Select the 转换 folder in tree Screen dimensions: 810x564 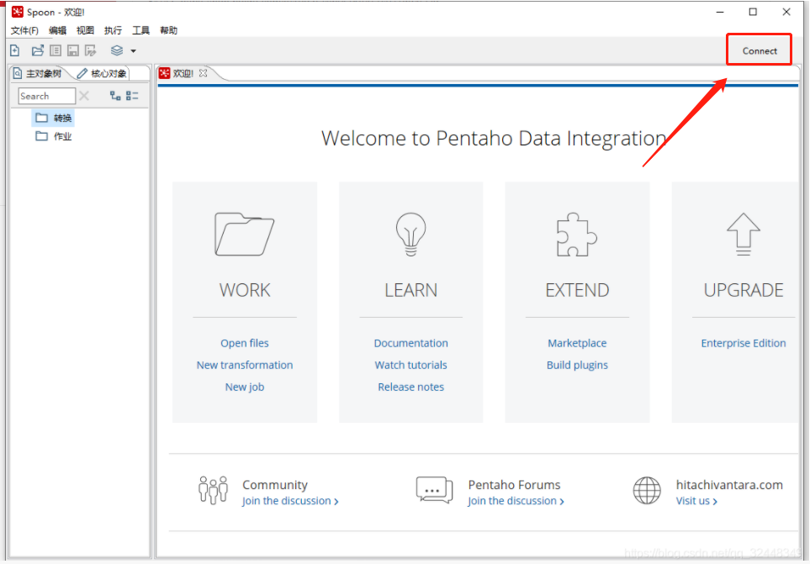[x=54, y=119]
